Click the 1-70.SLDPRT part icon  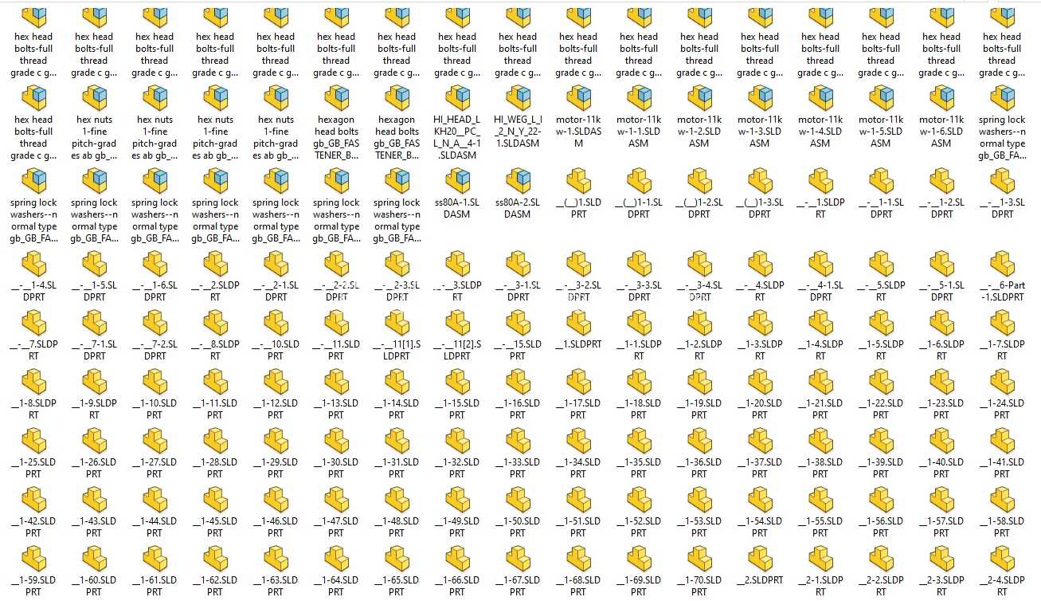click(699, 560)
